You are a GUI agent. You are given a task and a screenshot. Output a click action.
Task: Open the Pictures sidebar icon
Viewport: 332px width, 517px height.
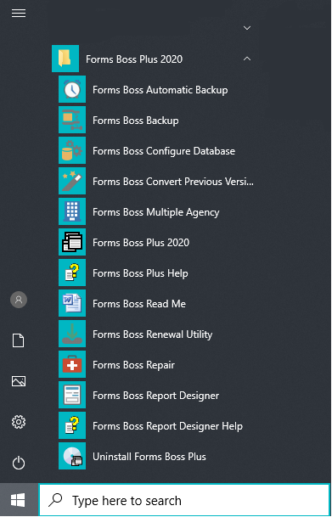[19, 381]
